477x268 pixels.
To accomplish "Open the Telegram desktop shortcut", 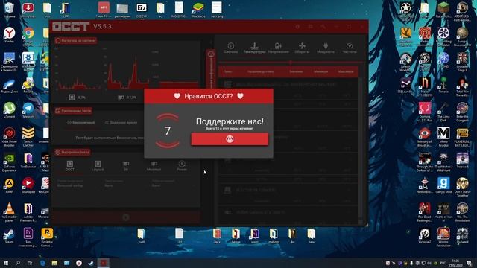I will [x=28, y=111].
